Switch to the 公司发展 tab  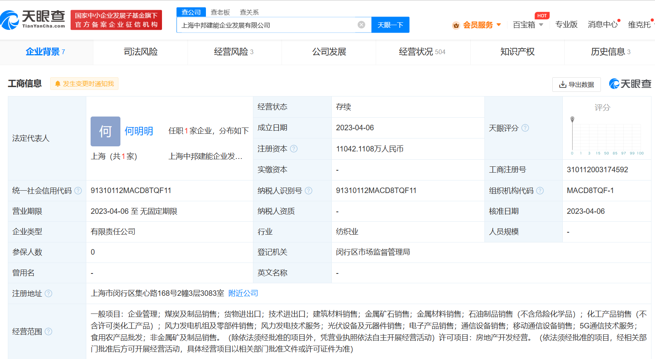(329, 52)
